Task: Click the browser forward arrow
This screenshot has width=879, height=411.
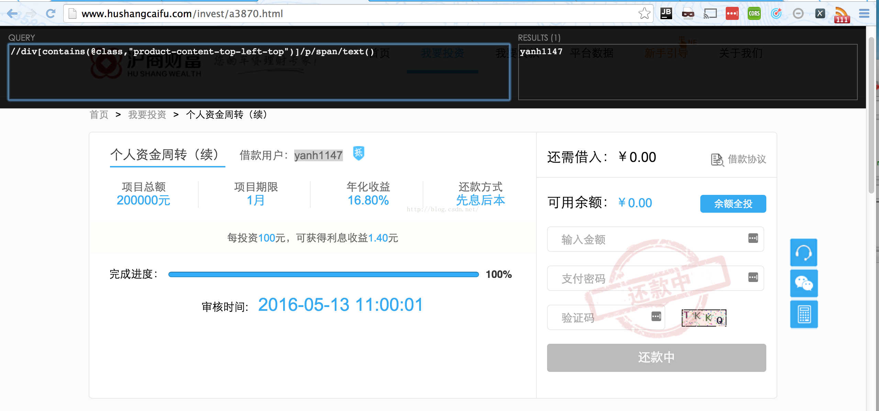Action: (31, 14)
